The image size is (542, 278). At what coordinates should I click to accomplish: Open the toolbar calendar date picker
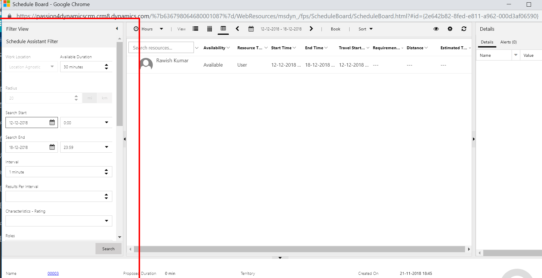click(x=251, y=29)
